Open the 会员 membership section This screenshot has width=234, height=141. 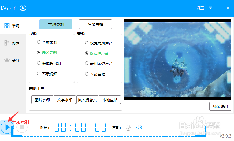(12, 60)
